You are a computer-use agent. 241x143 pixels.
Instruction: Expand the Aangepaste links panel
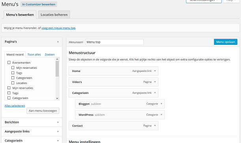point(32,131)
